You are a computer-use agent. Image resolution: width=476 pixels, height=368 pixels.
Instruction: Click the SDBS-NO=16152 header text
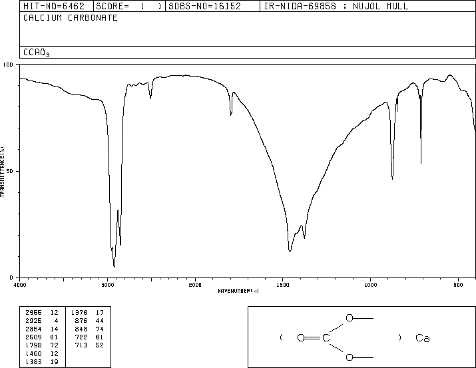pos(204,6)
